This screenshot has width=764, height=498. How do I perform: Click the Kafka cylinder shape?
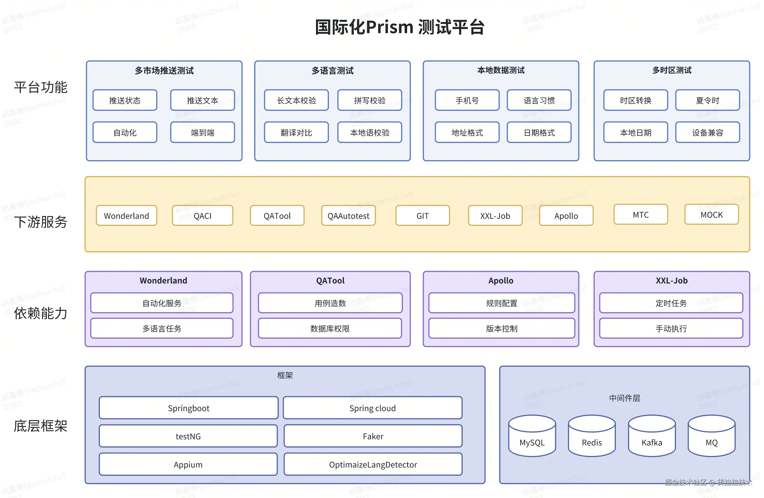pos(652,437)
